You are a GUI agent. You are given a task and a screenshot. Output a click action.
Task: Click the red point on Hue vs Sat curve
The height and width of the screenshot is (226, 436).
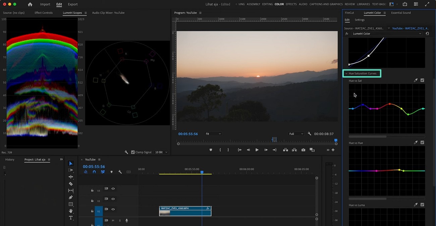click(390, 104)
